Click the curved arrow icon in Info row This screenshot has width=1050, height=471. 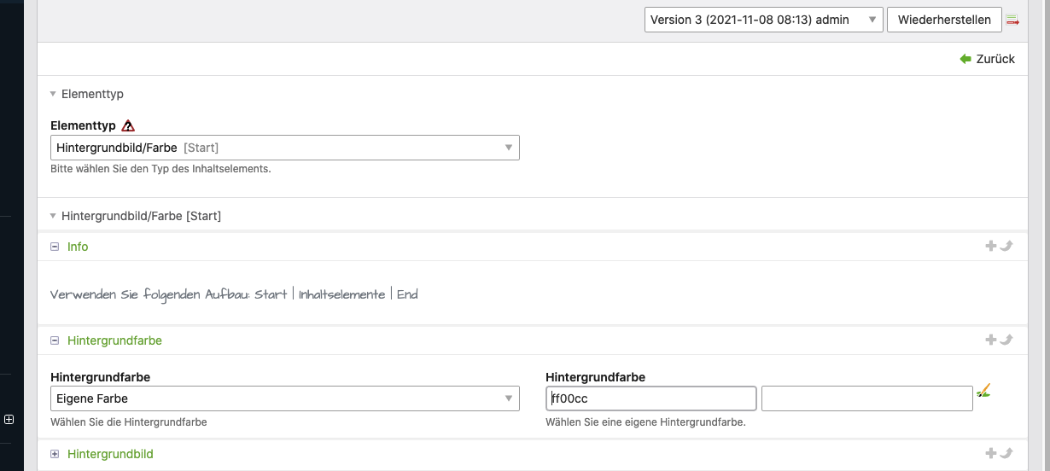tap(1006, 246)
